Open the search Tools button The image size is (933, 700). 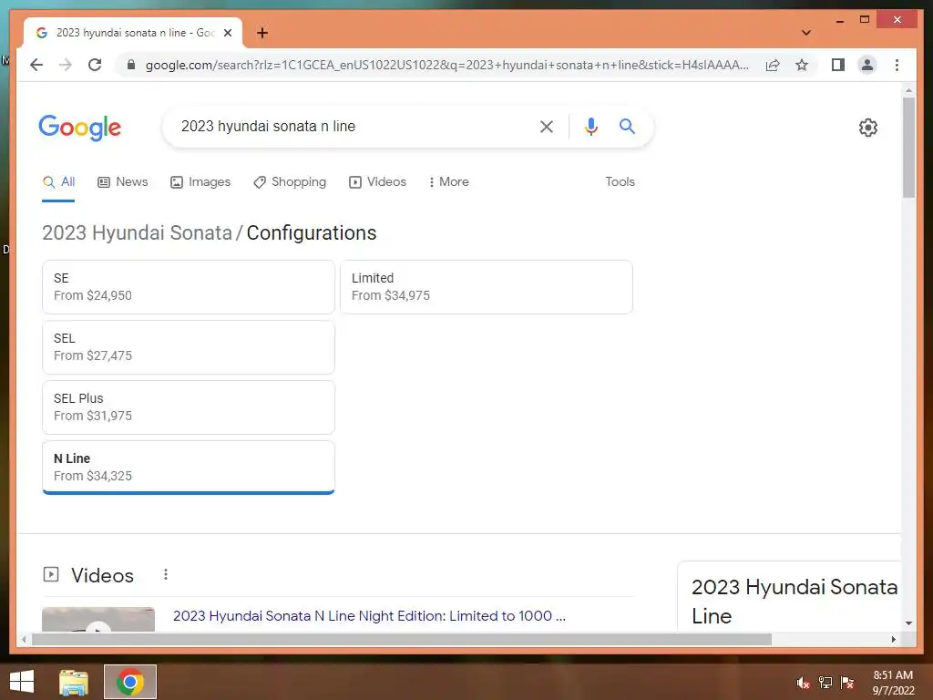pos(620,182)
